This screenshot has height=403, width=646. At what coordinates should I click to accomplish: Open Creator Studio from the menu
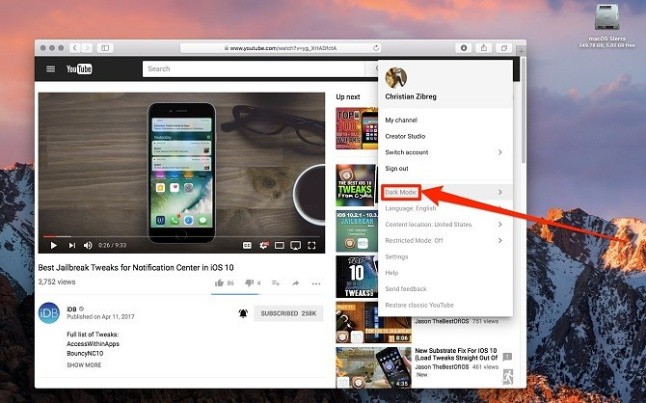tap(405, 136)
